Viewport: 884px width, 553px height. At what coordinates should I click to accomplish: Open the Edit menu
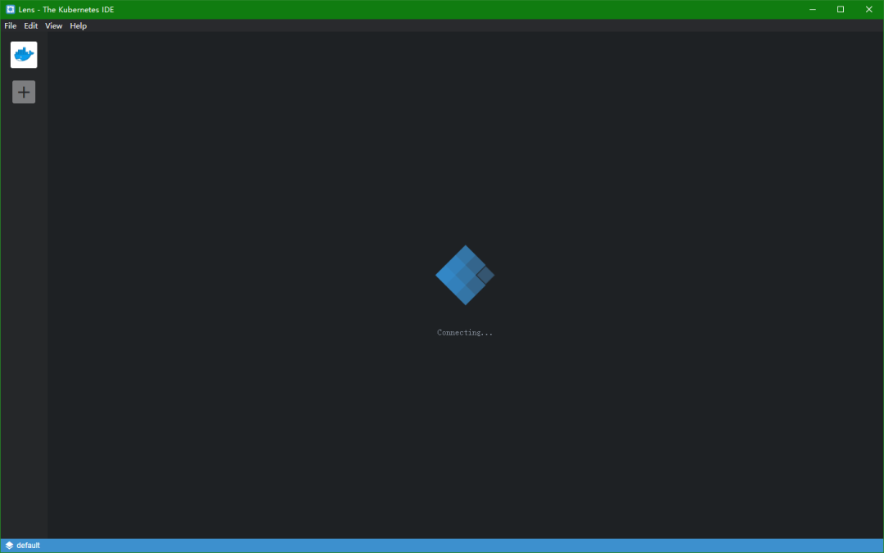coord(30,26)
